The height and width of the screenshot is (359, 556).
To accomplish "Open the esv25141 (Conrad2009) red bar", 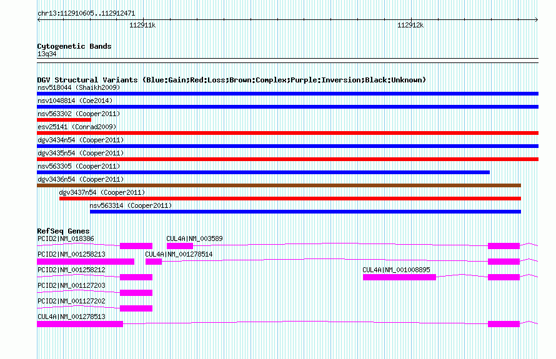I will (x=287, y=133).
